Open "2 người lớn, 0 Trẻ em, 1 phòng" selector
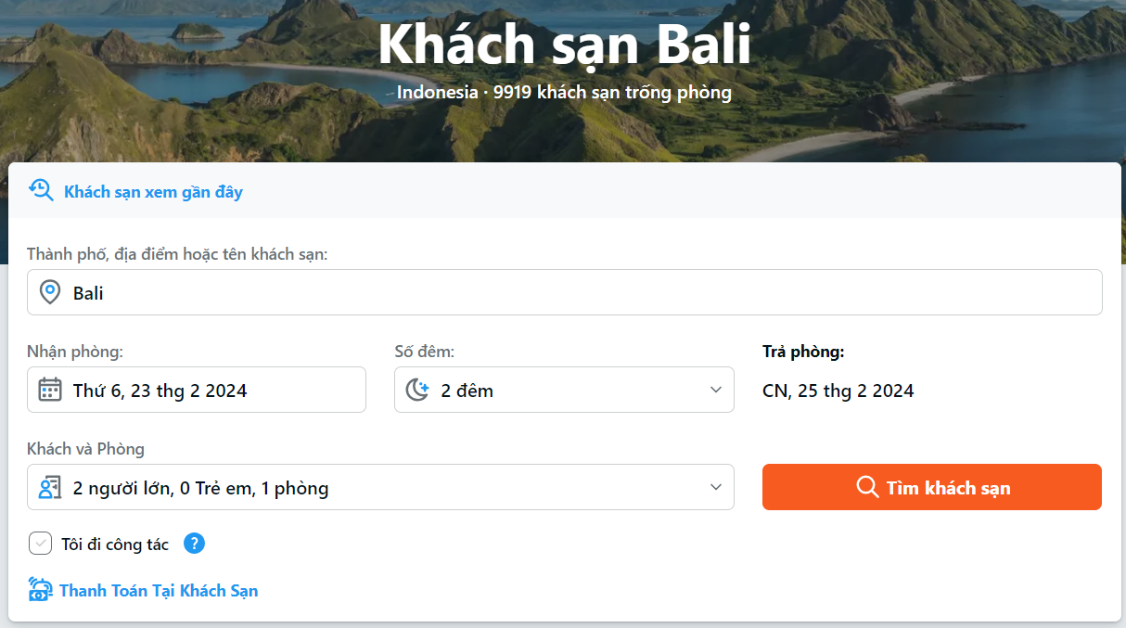The height and width of the screenshot is (628, 1126). point(380,487)
